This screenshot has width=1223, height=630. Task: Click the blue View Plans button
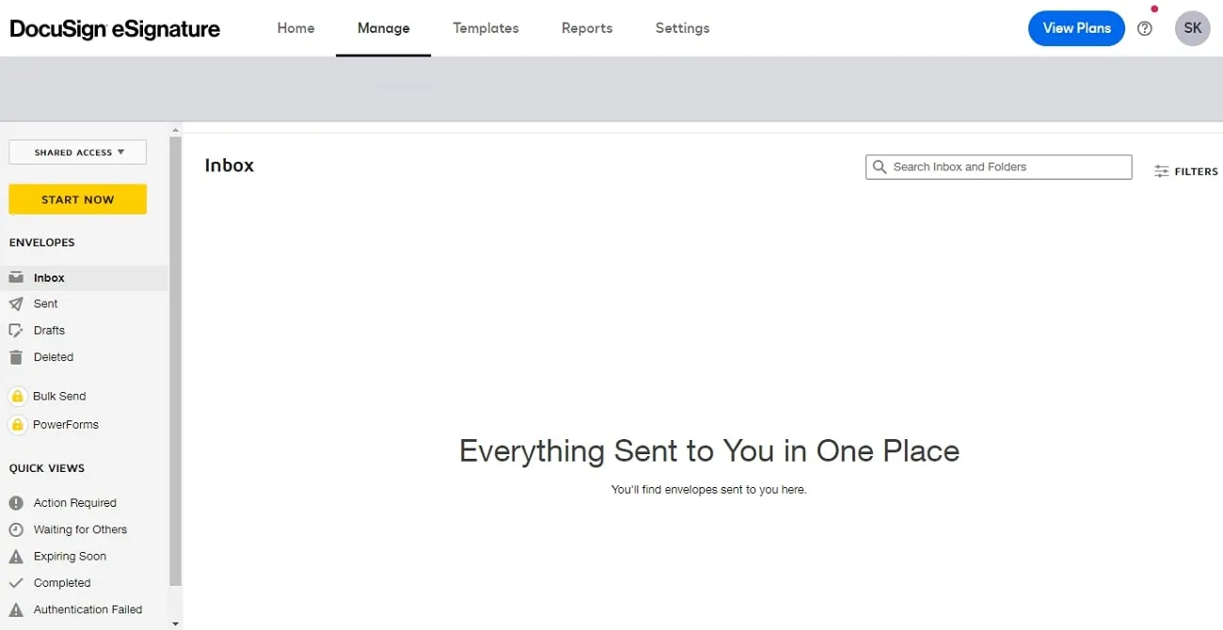point(1075,28)
